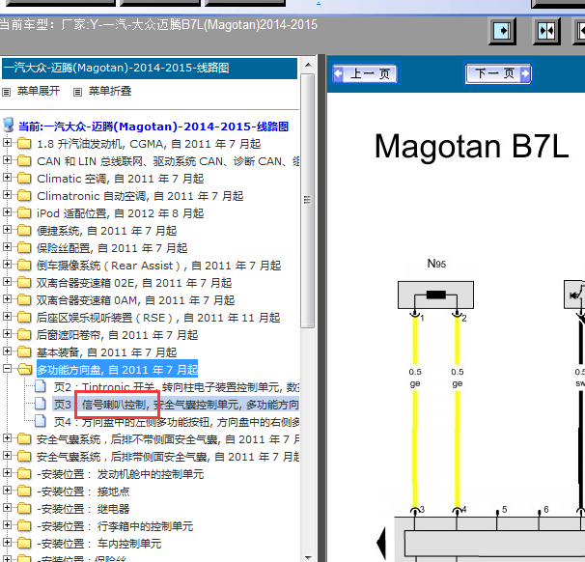This screenshot has height=562, width=585.
Task: Click the N95 component box in diagram
Action: click(x=435, y=295)
